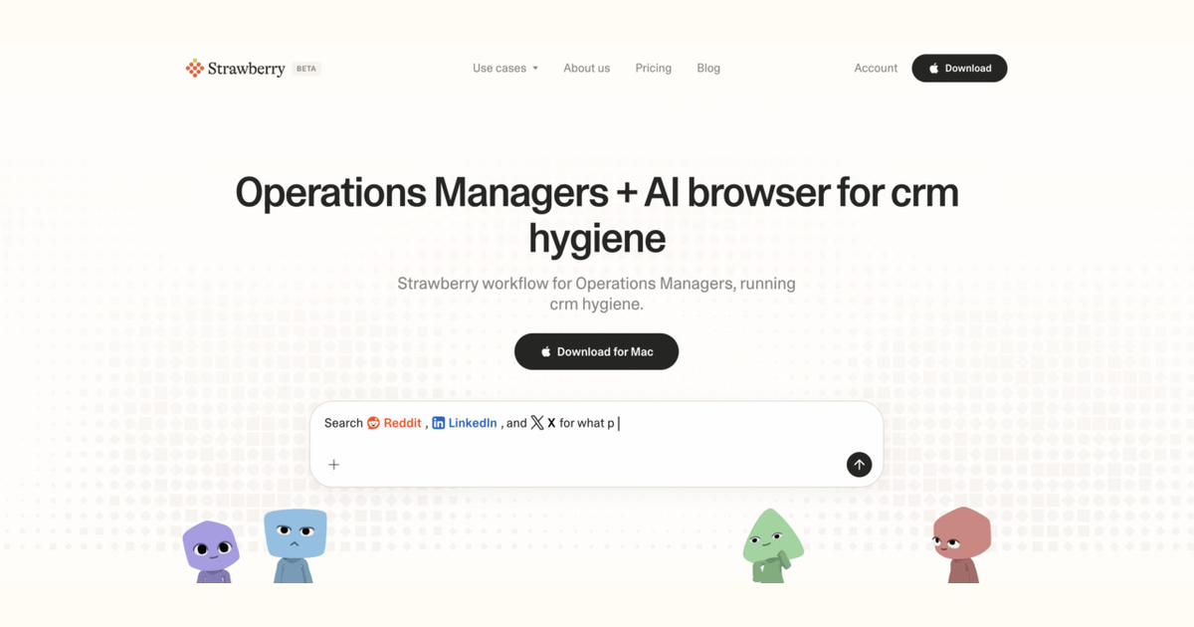Click the X mention in the prompt

coord(543,423)
